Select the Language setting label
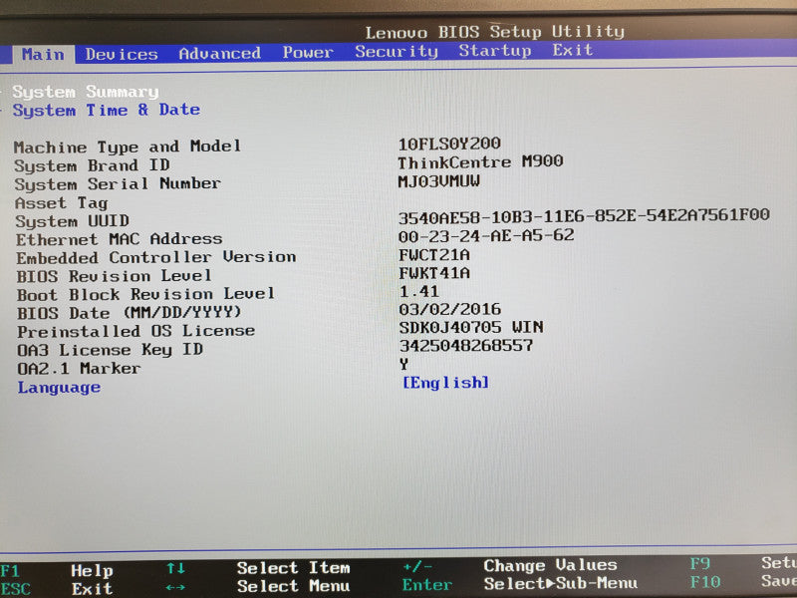 (x=59, y=388)
